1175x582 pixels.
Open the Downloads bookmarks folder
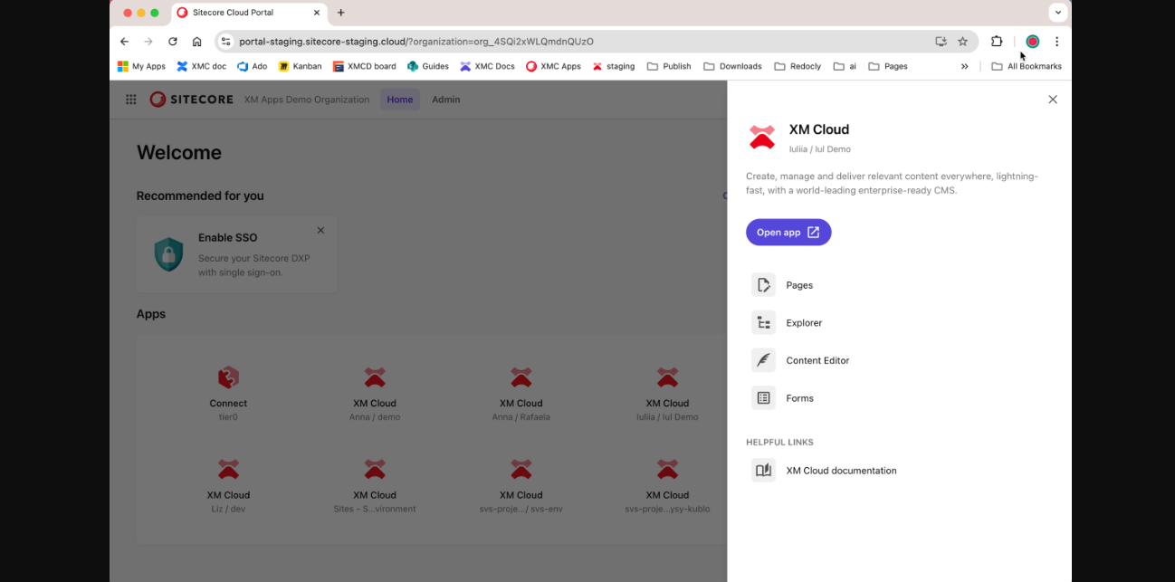(x=733, y=66)
